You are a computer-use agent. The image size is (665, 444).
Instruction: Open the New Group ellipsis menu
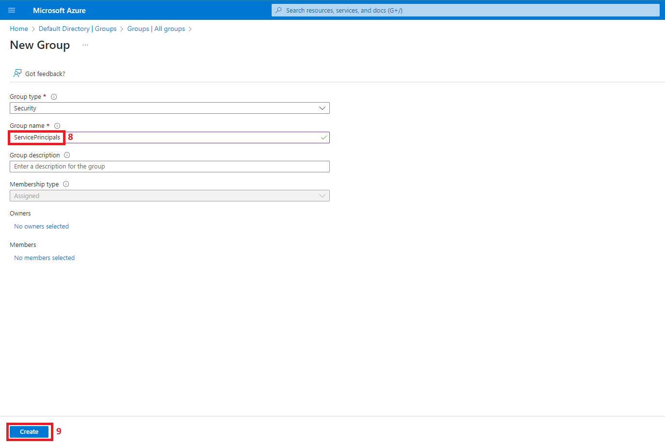(x=85, y=45)
